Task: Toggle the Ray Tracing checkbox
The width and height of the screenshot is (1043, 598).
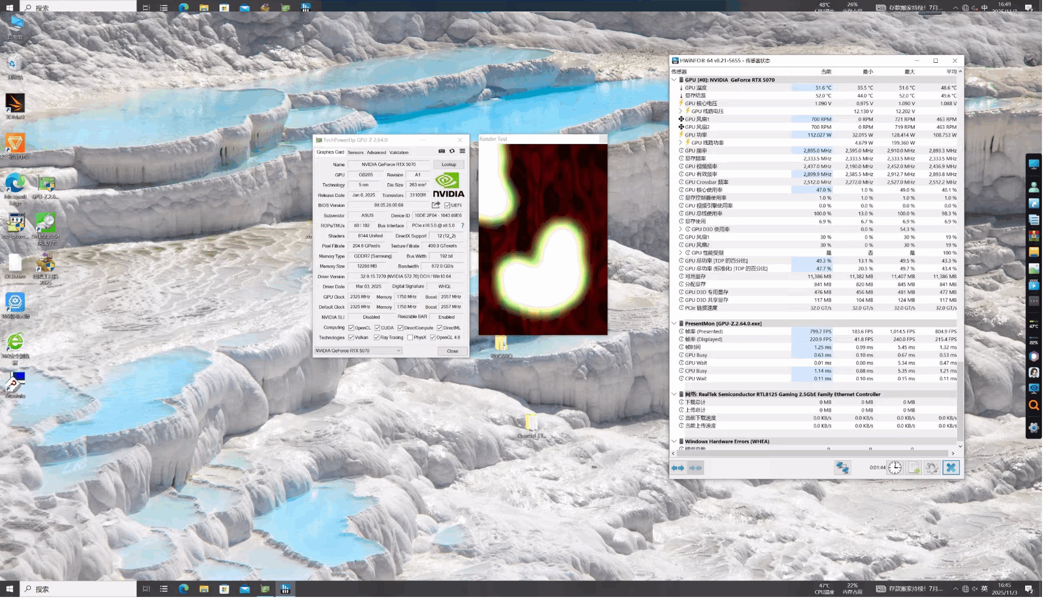Action: (377, 338)
